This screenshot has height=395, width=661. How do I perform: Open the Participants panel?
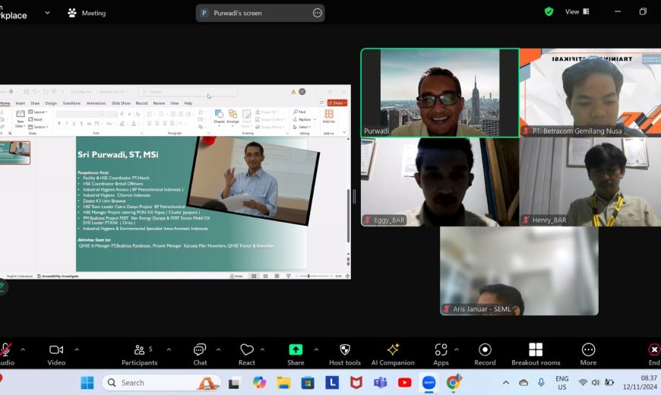pos(140,355)
